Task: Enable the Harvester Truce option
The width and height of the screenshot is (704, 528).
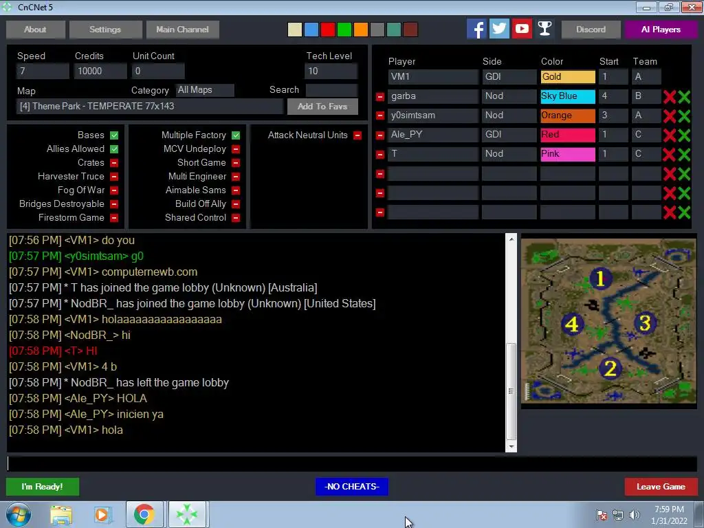Action: tap(114, 177)
